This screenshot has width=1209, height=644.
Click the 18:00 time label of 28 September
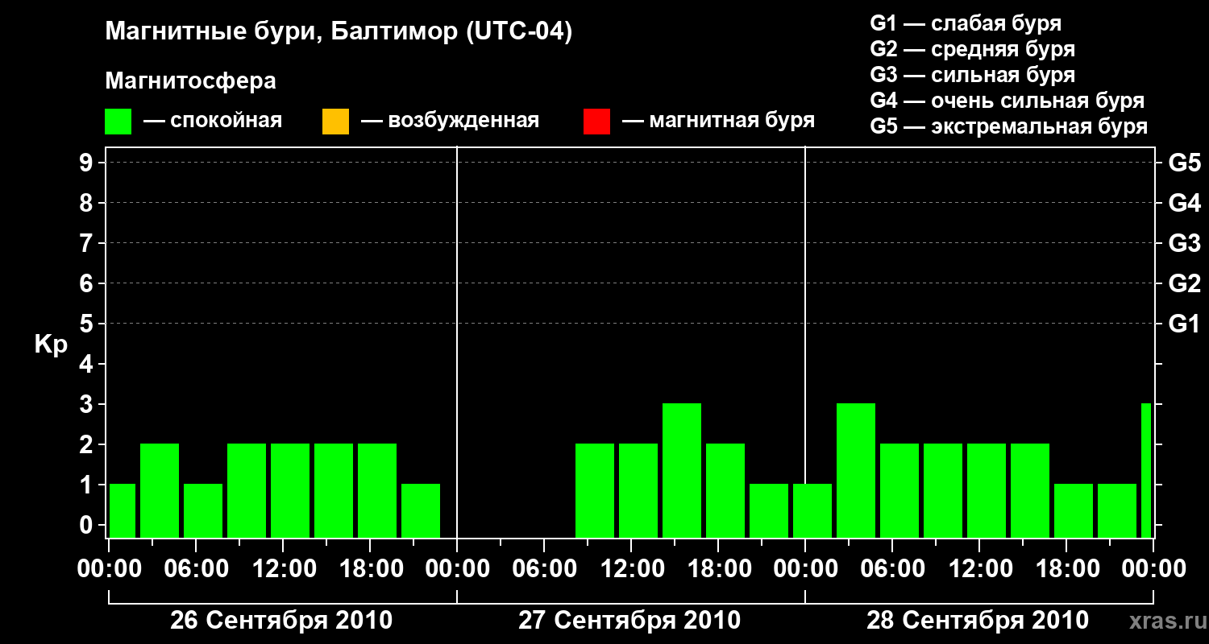coord(1066,569)
